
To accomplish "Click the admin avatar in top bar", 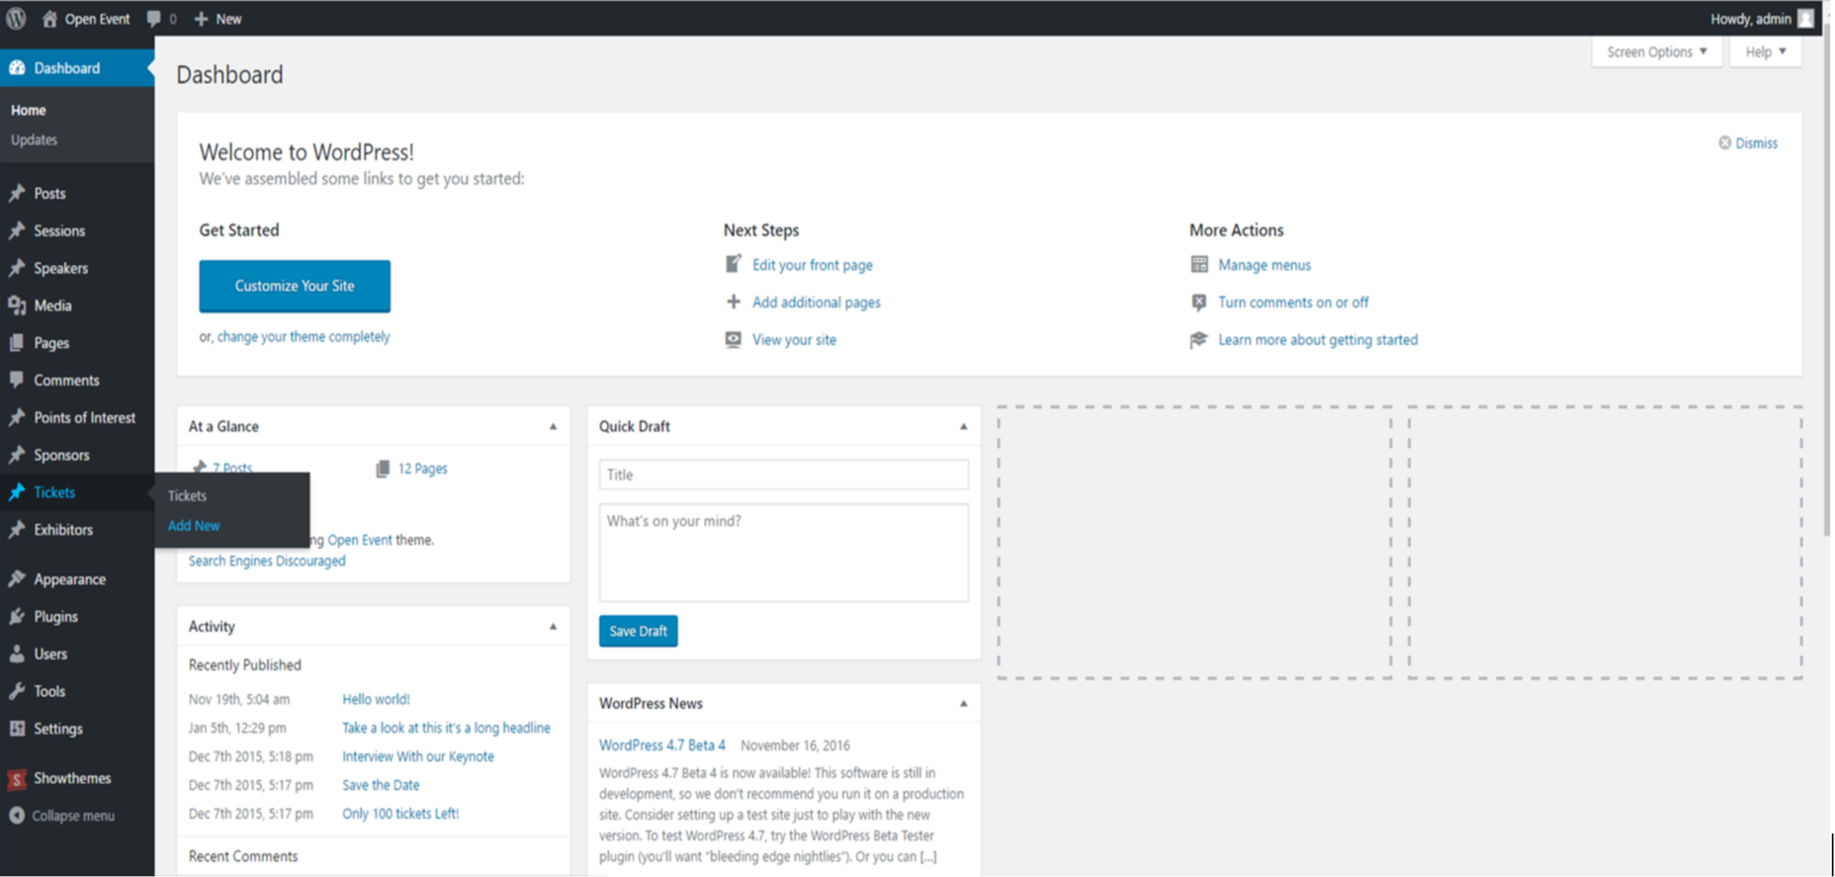I will coord(1805,19).
